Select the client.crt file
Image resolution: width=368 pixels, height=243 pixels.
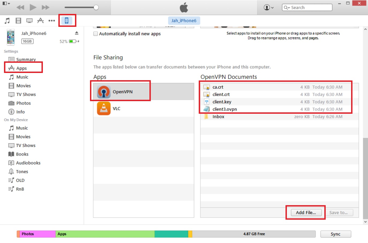coord(279,94)
